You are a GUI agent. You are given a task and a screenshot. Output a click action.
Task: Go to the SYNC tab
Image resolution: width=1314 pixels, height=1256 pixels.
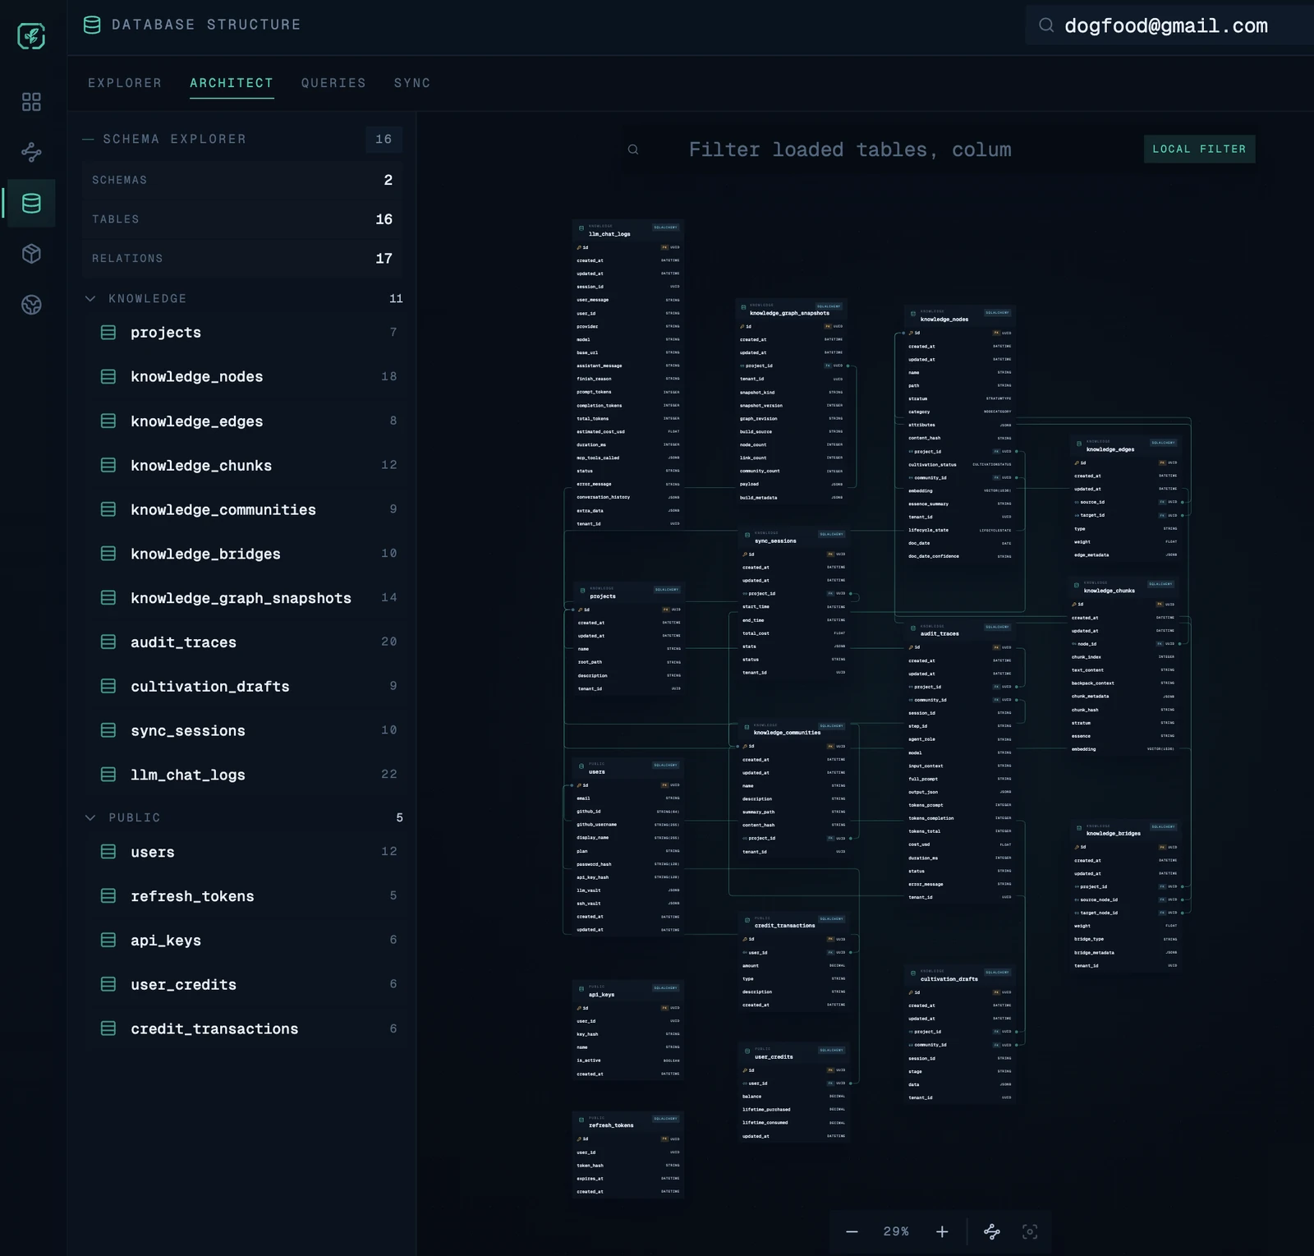click(x=412, y=83)
